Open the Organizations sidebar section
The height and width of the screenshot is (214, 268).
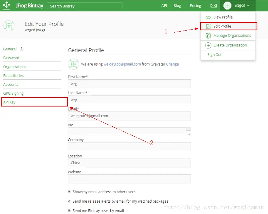(15, 67)
